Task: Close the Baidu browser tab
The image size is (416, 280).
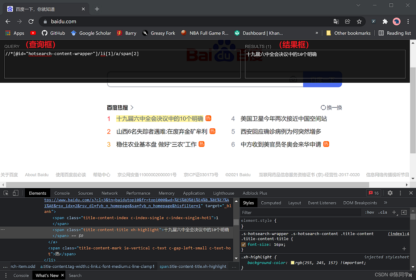Action: click(x=83, y=9)
